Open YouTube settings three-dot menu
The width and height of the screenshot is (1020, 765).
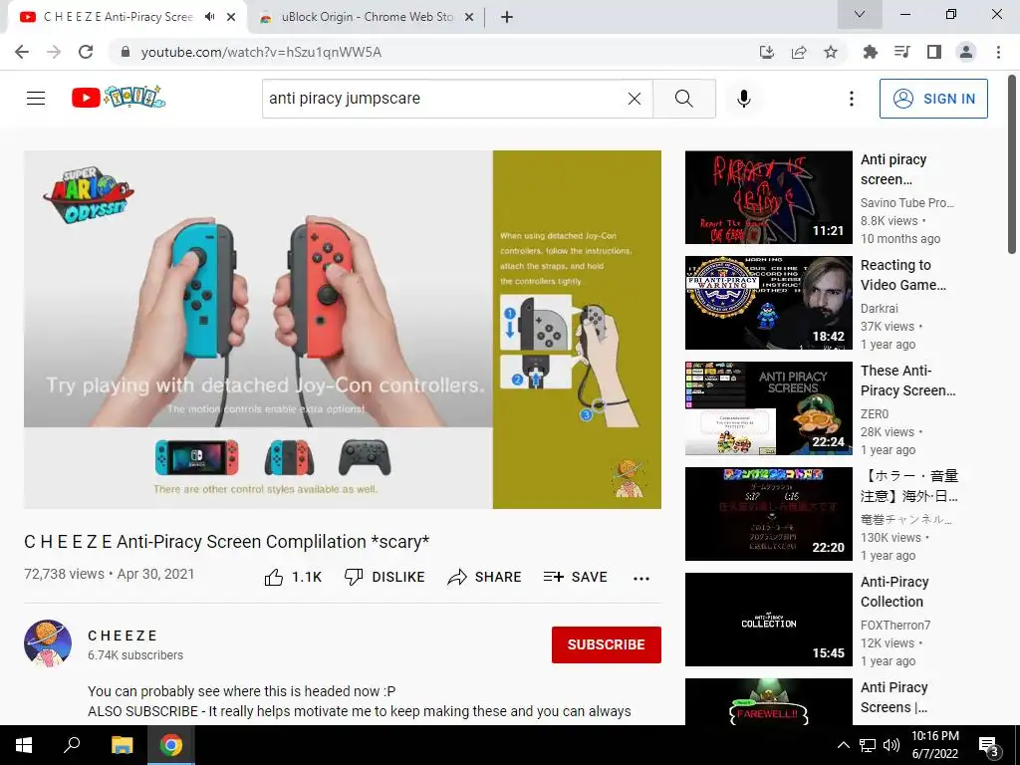(851, 99)
